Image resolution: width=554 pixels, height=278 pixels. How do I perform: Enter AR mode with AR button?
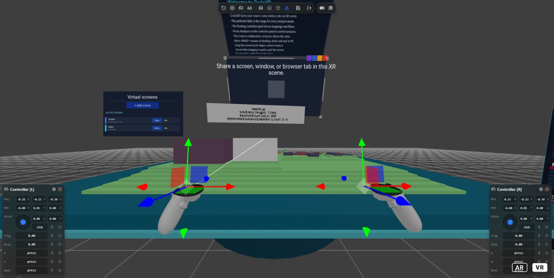click(x=519, y=268)
